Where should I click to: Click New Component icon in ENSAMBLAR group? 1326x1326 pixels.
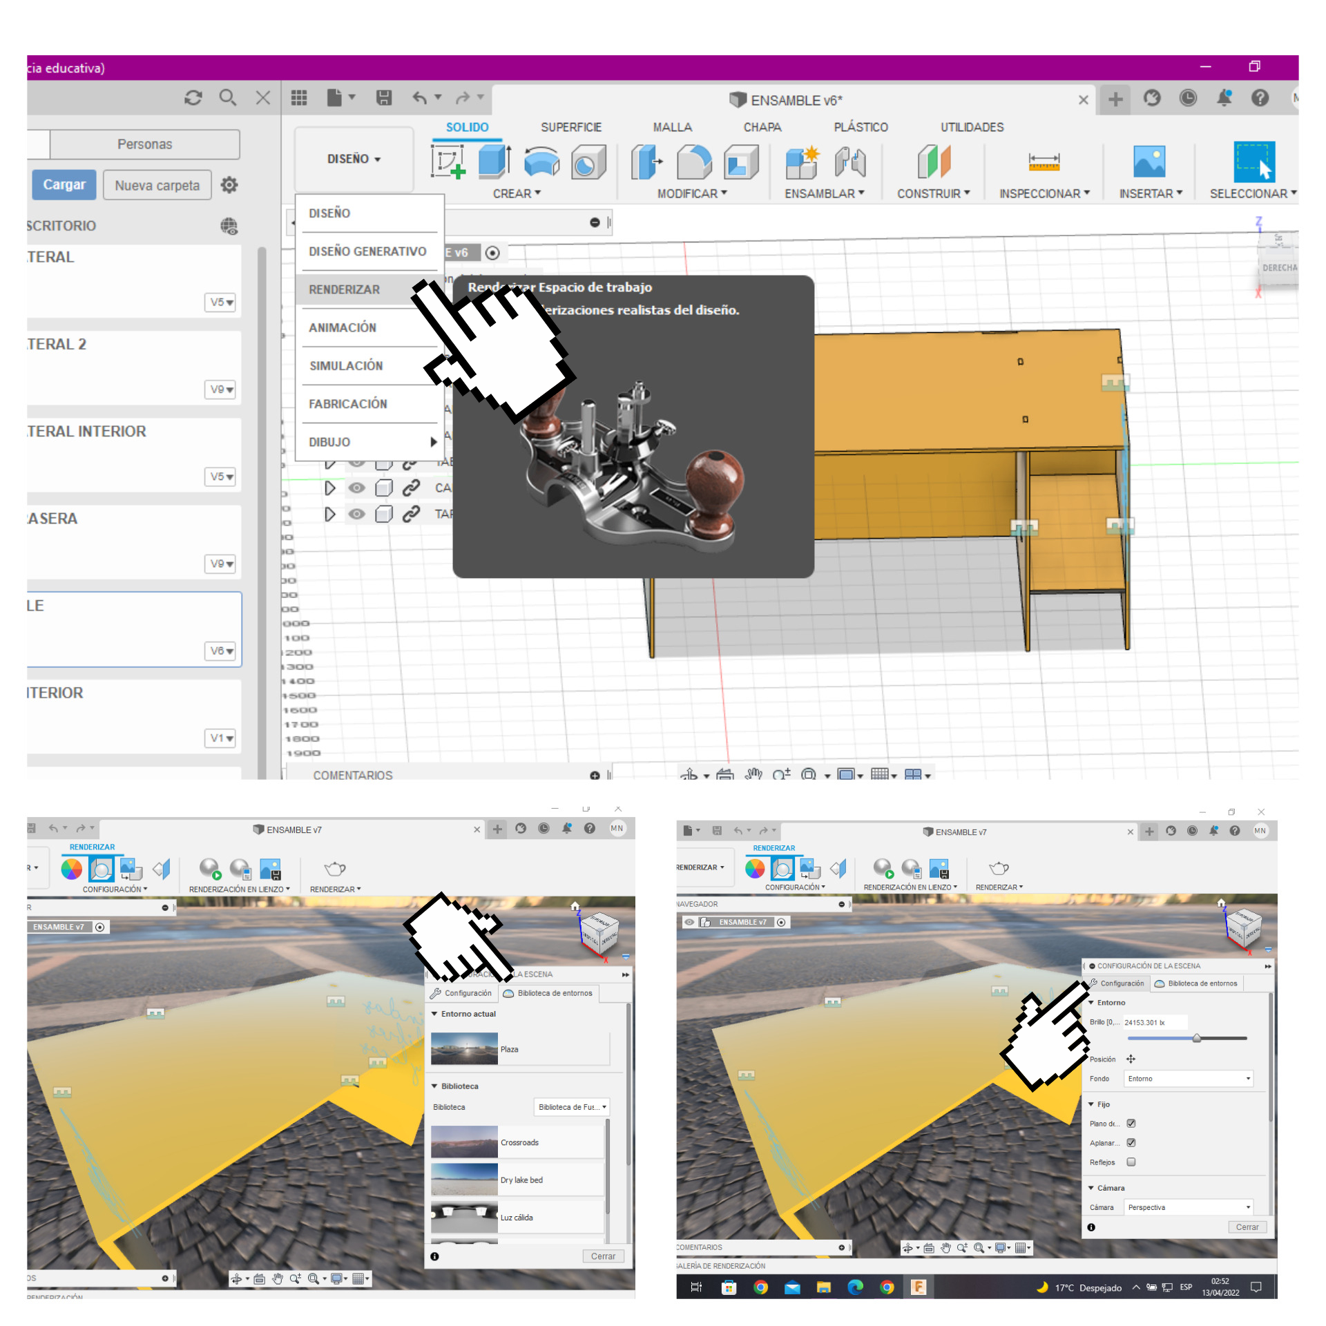coord(803,162)
